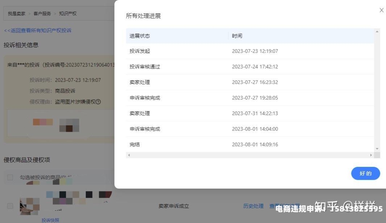Image resolution: width=386 pixels, height=223 pixels.
Task: Tick the 勾选被投诉的商品 checkbox
Action: coord(10,178)
